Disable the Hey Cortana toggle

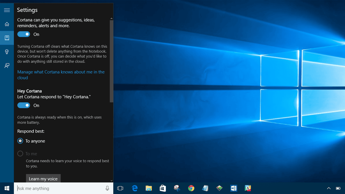23,105
